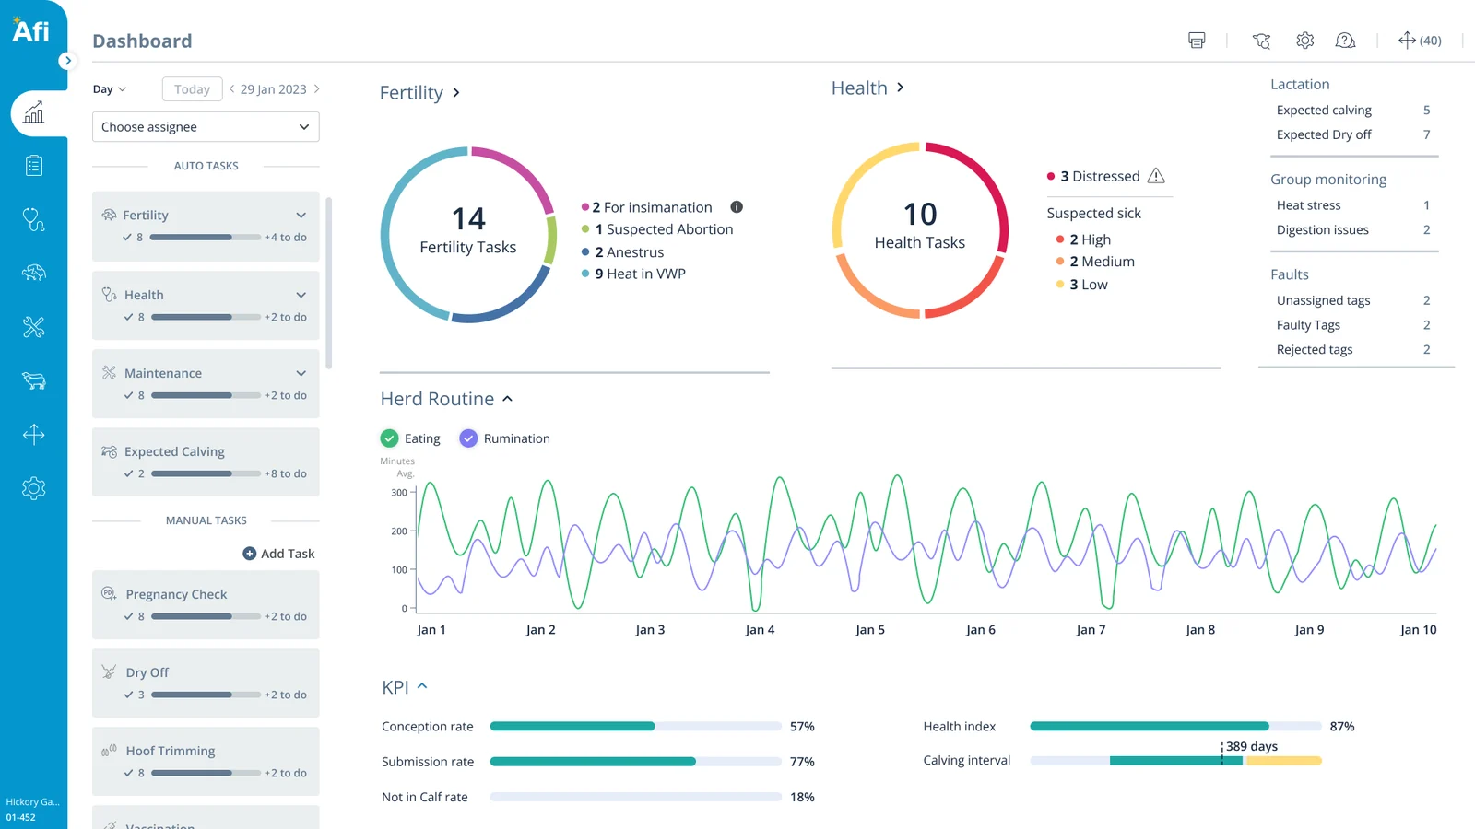
Task: Open the maintenance tools sidebar icon
Action: 34,327
